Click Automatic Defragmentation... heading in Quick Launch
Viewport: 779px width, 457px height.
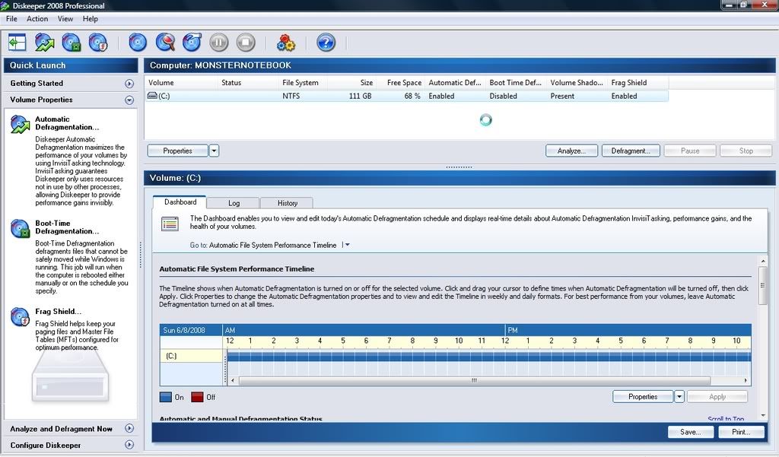click(67, 123)
